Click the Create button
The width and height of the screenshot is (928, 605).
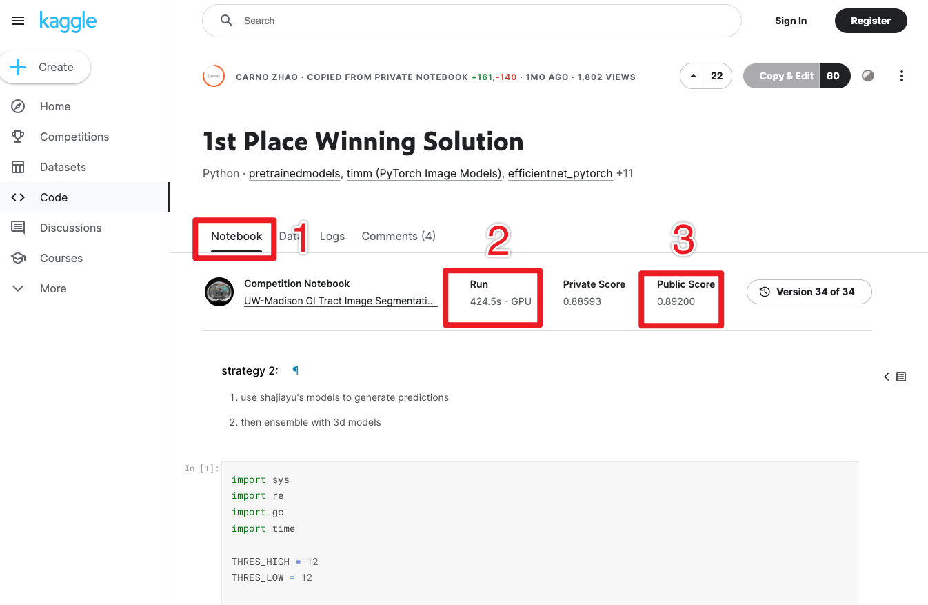click(45, 67)
